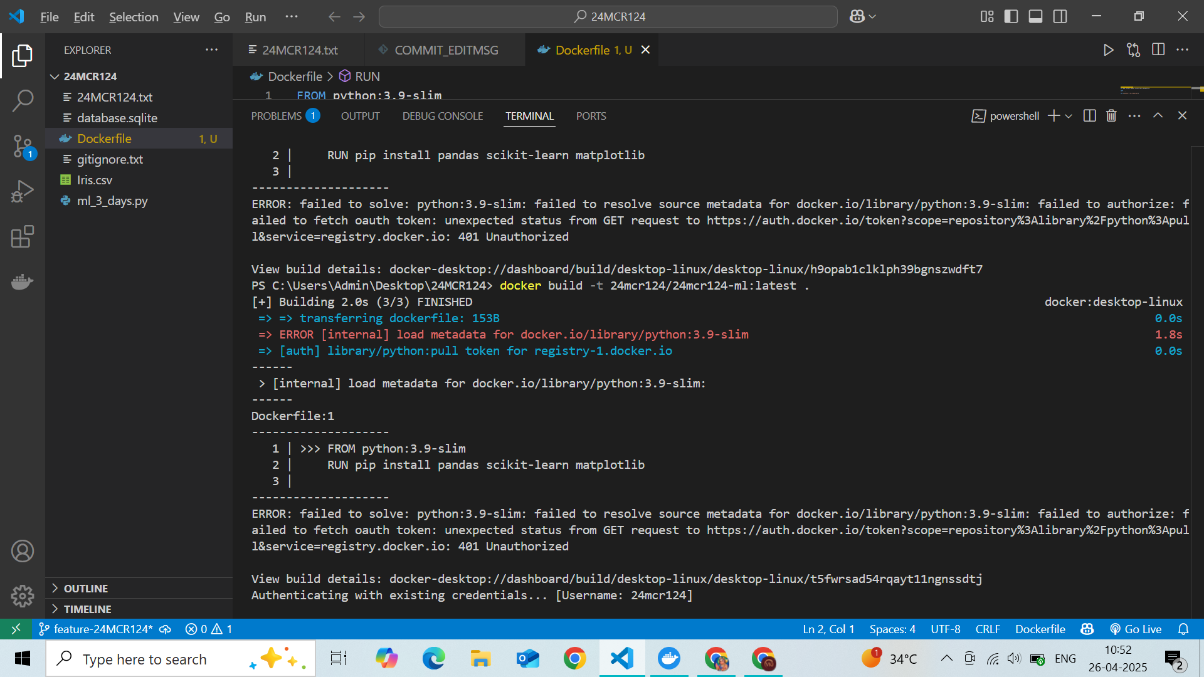Open Copilot status icon in status bar
The height and width of the screenshot is (677, 1204).
1087,629
